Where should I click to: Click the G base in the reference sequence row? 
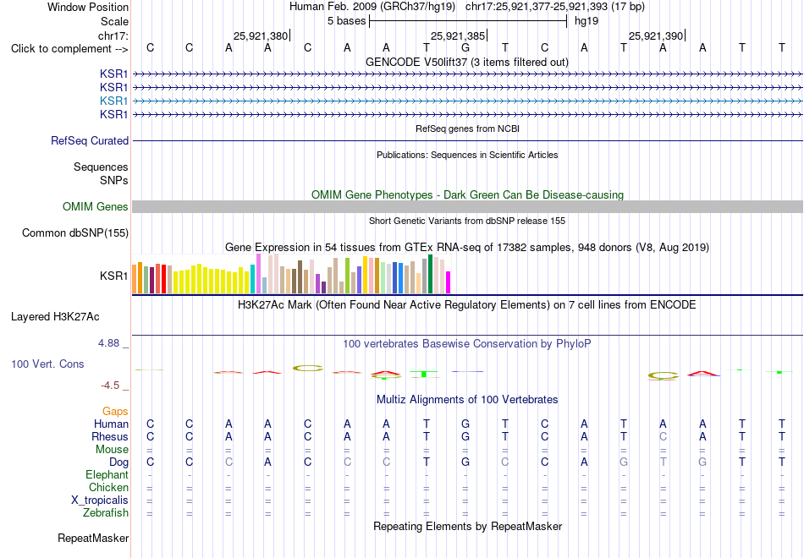coord(465,48)
